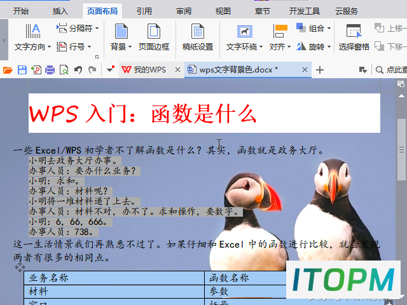The height and width of the screenshot is (305, 407).
Task: Click the icon atop the vertical scrollbar
Action: pos(401,84)
